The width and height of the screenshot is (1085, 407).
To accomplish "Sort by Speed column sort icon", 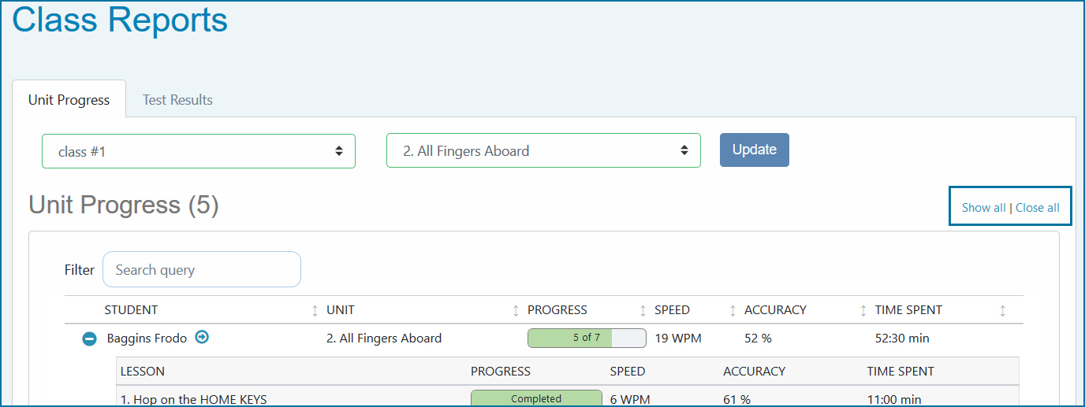I will (733, 310).
